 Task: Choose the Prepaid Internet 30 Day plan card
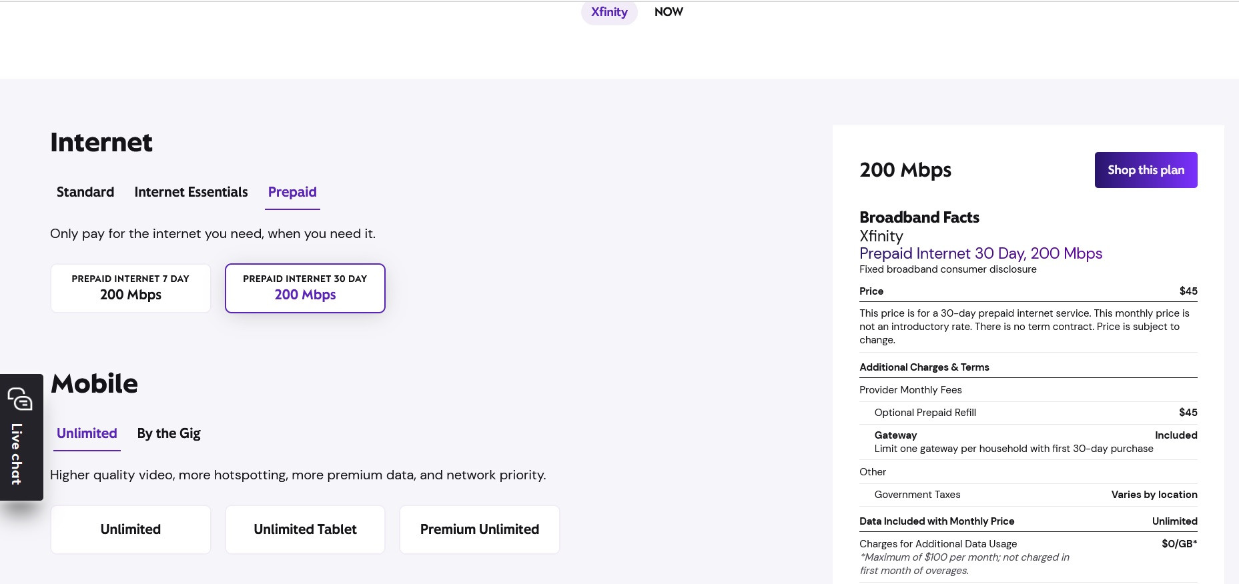(x=305, y=288)
